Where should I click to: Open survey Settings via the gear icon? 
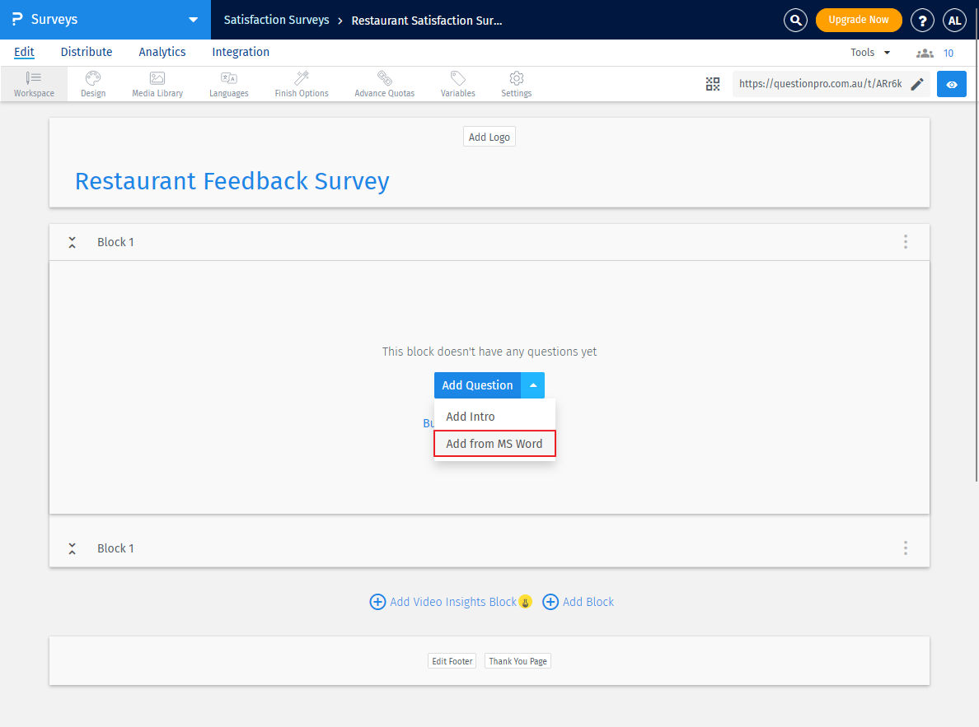tap(516, 82)
